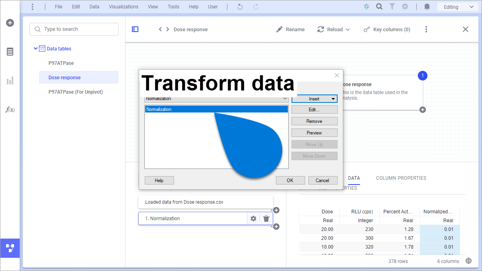482x271 pixels.
Task: Open the recommendations gear-flower icon
Action: (x=367, y=7)
